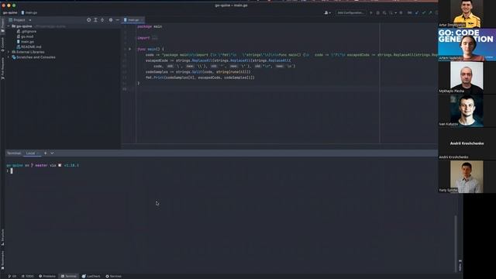Click the Git label in toolbar
The width and height of the screenshot is (496, 279).
coord(410,12)
